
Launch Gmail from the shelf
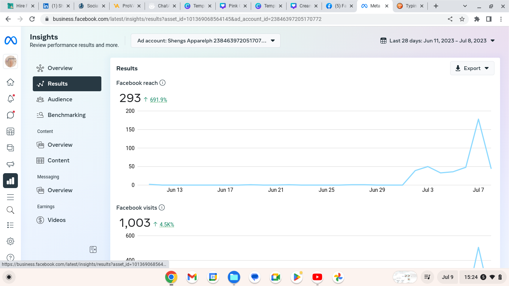192,277
